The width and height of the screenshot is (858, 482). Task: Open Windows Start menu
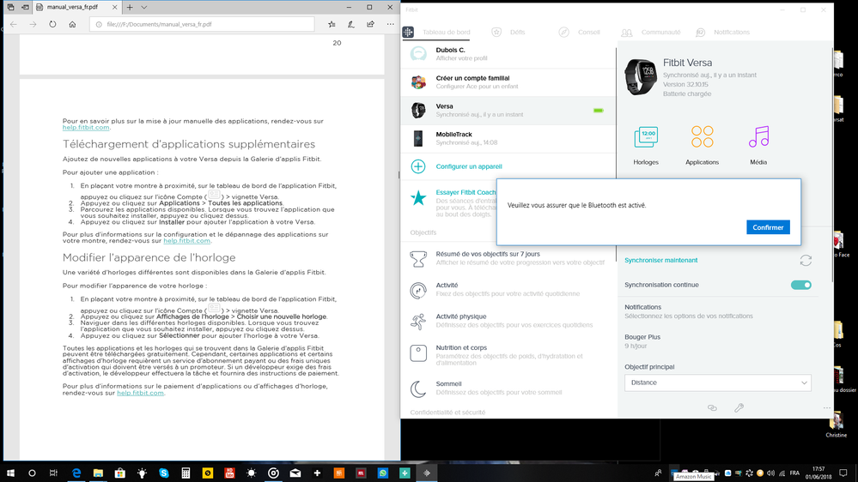pyautogui.click(x=10, y=473)
